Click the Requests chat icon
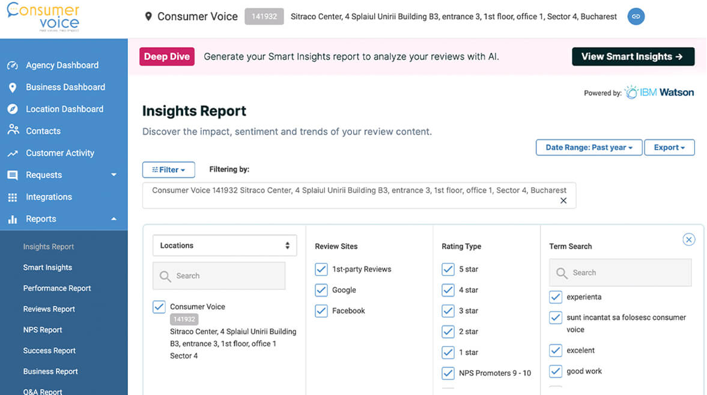Image resolution: width=707 pixels, height=395 pixels. tap(13, 175)
